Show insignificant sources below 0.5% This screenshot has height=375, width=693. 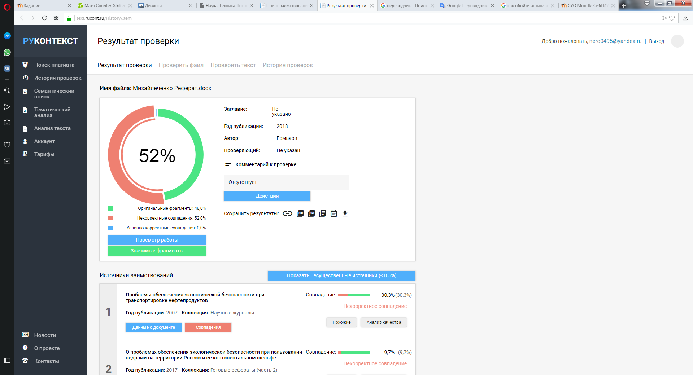pos(341,275)
